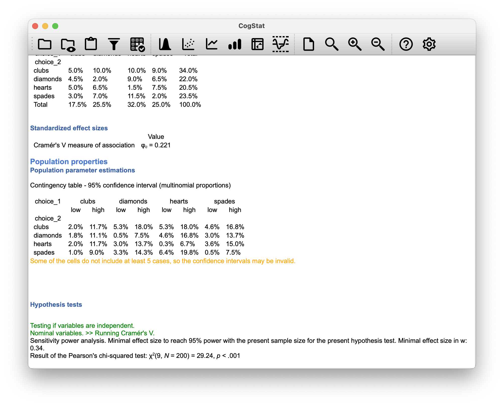Open a data file

tap(45, 44)
